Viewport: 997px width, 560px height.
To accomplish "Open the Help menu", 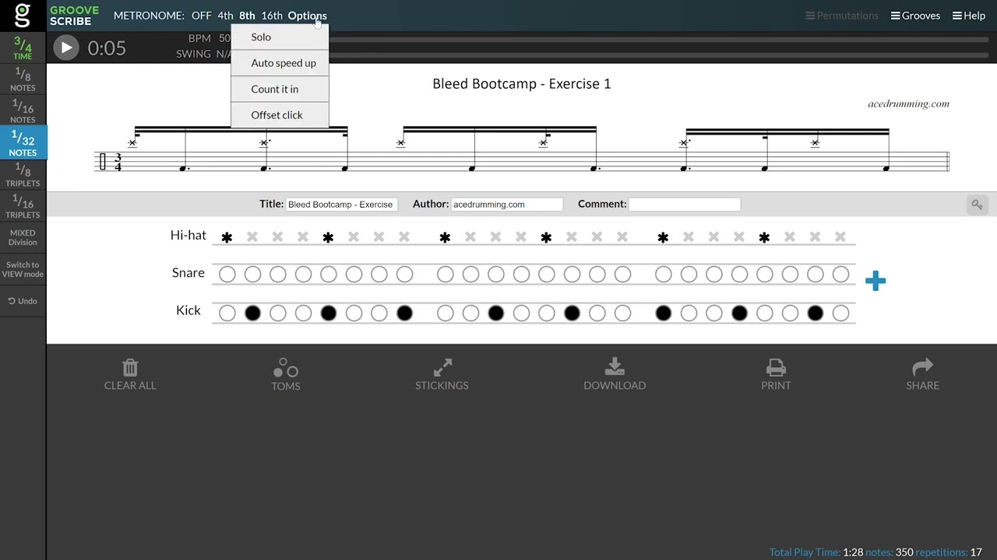I will [x=968, y=16].
